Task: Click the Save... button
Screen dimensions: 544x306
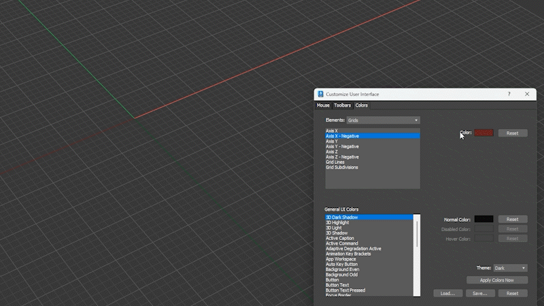Action: 479,293
